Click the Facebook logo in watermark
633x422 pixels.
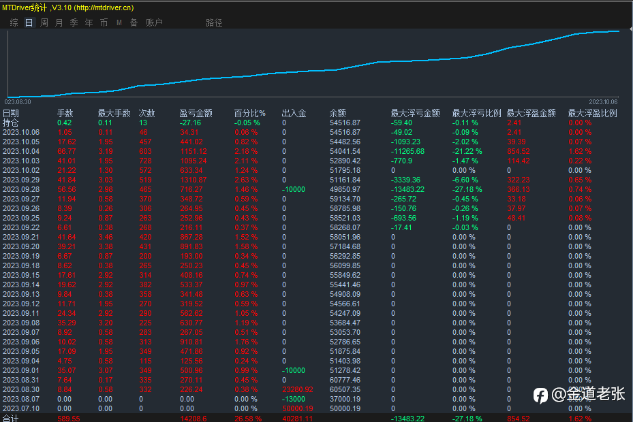(x=540, y=395)
